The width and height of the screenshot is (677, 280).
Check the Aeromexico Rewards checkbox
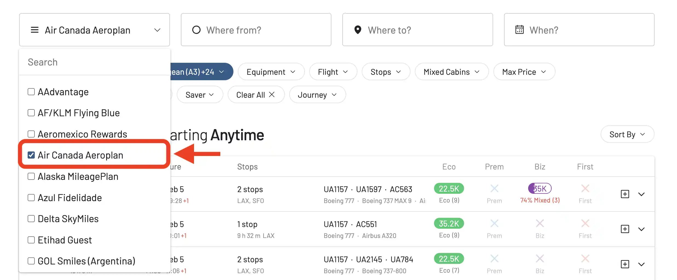click(x=31, y=134)
